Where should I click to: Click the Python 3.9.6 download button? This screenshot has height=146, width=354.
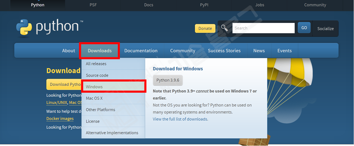tap(168, 80)
